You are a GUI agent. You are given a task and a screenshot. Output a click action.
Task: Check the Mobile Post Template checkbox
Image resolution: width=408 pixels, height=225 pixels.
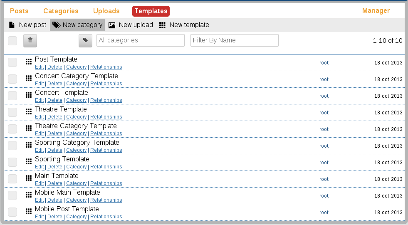point(12,212)
